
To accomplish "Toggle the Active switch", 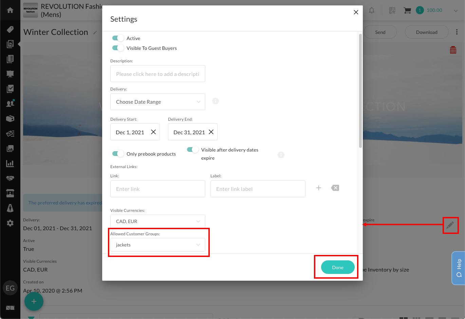I will (x=118, y=38).
